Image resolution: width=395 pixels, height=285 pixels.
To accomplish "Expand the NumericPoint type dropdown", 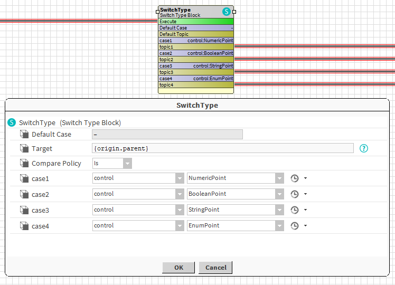I will (279, 178).
